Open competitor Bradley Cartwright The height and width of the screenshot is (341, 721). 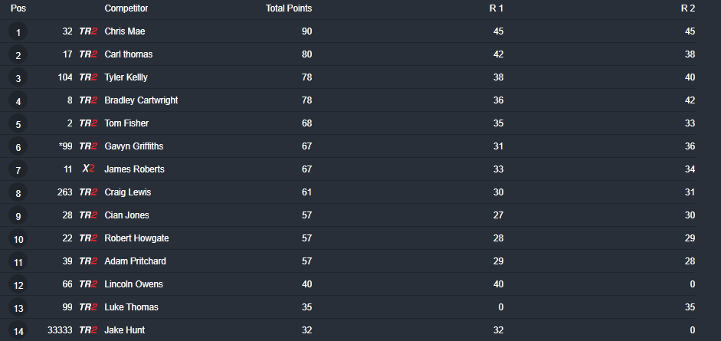coord(141,100)
